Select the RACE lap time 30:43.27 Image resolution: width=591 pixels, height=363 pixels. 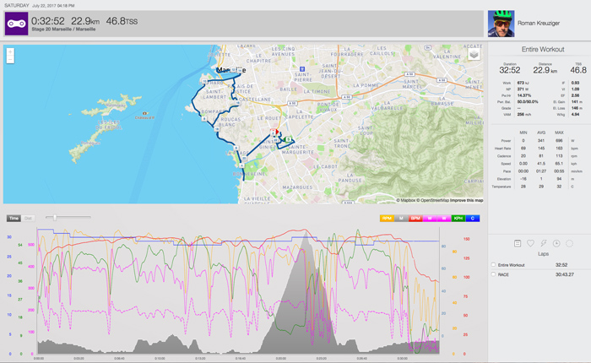pos(564,274)
